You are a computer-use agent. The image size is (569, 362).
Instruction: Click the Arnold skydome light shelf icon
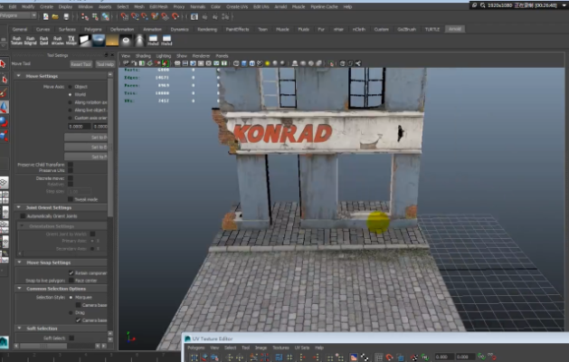[x=99, y=41]
